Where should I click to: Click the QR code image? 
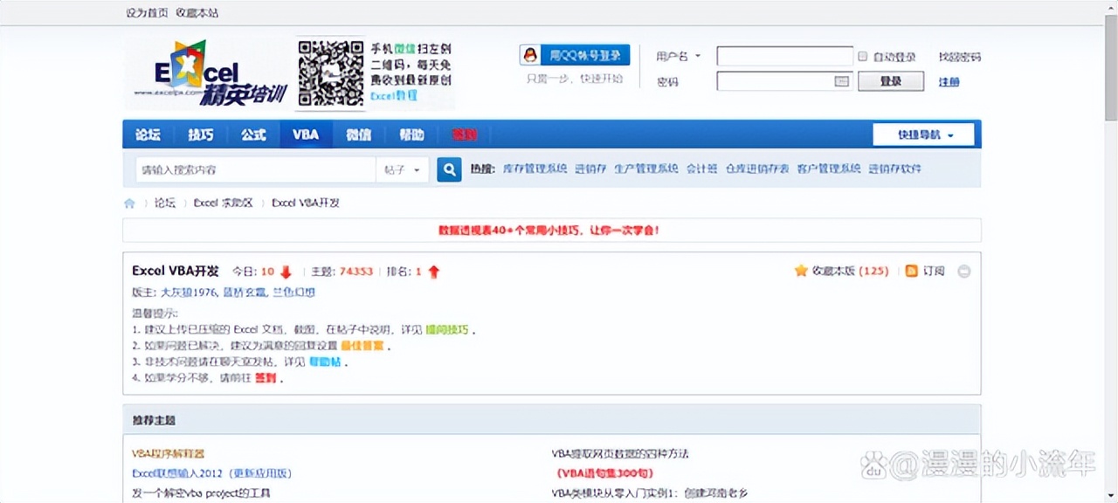click(331, 73)
